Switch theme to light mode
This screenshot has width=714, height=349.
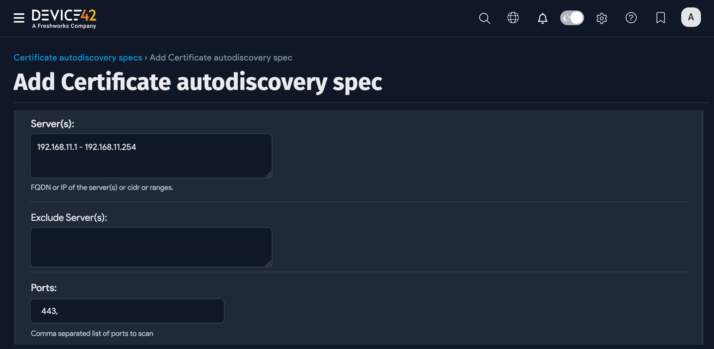572,17
